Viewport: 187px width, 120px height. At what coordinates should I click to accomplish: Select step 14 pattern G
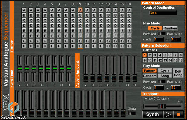click(115, 41)
